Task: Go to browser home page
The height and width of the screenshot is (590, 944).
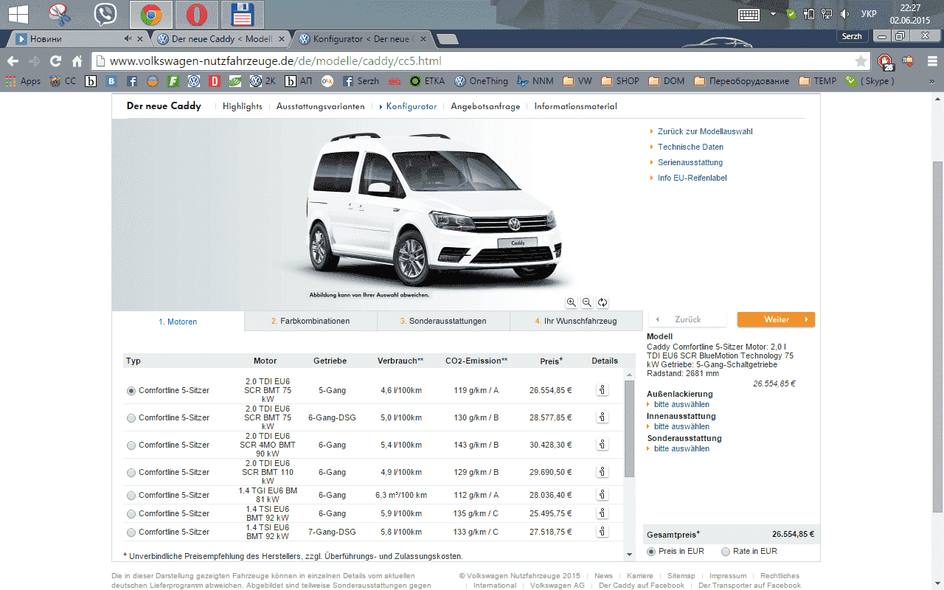Action: click(x=77, y=61)
